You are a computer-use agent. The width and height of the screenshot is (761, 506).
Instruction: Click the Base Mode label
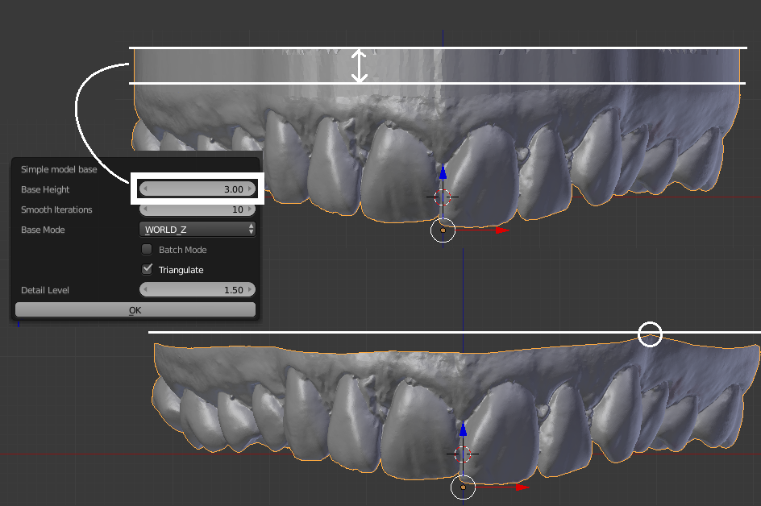tap(43, 230)
